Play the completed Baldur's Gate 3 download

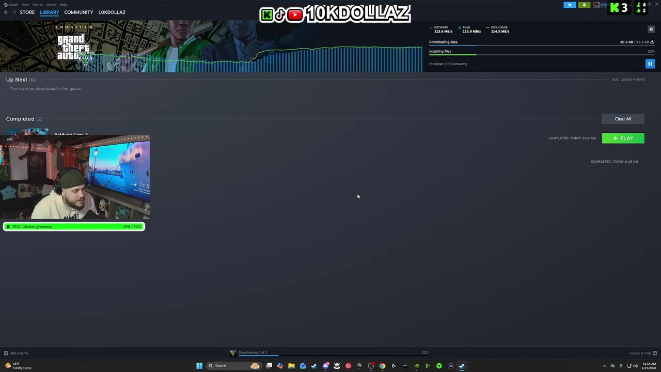623,138
